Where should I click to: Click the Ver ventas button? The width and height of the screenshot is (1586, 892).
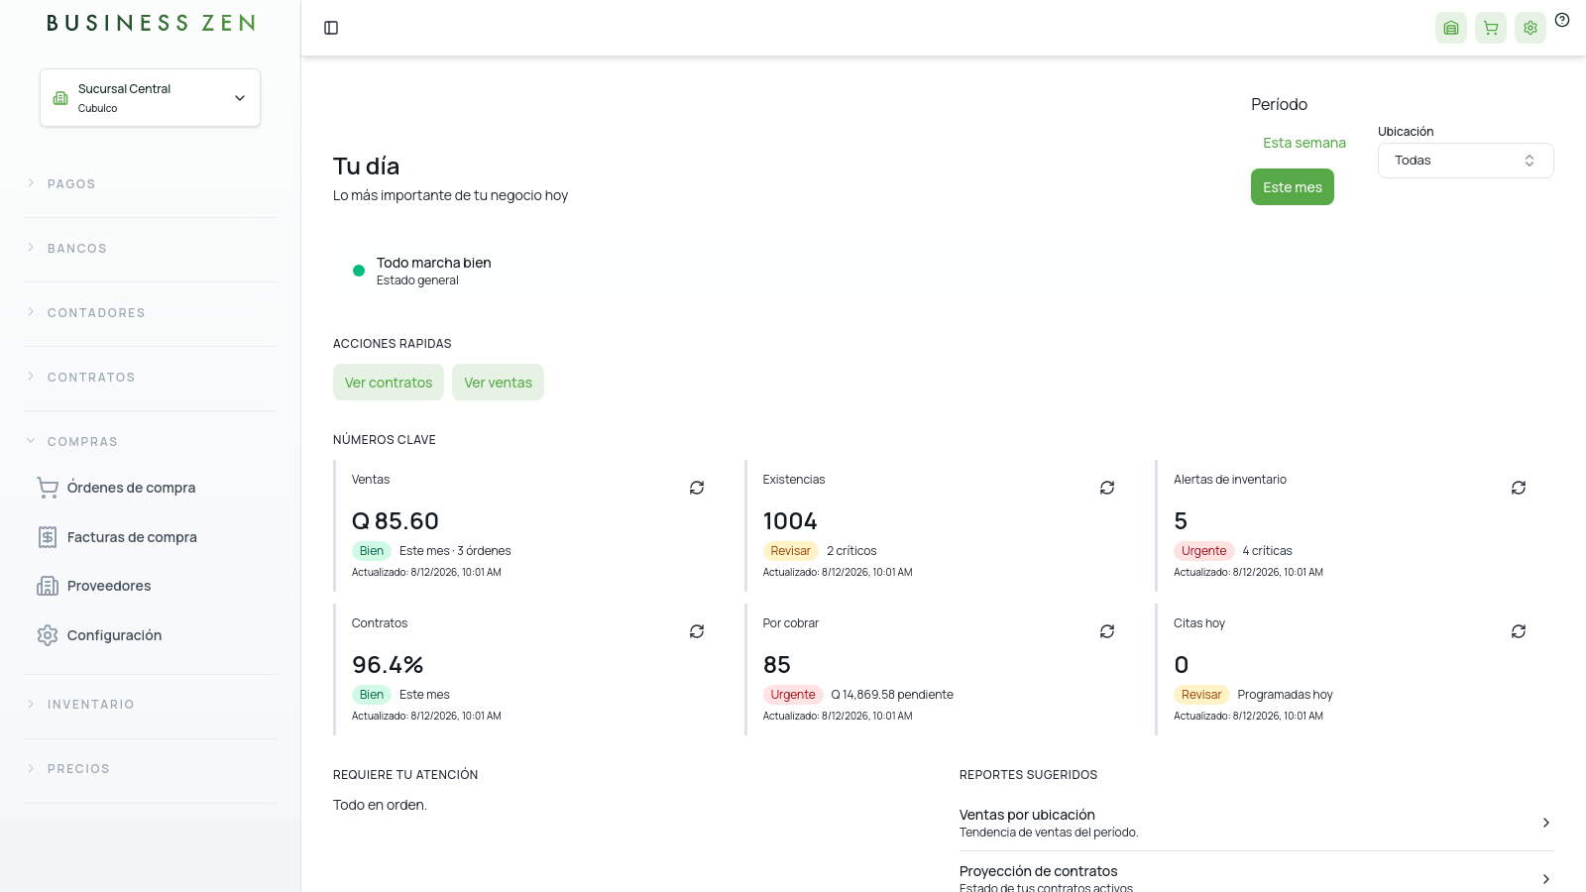coord(498,383)
